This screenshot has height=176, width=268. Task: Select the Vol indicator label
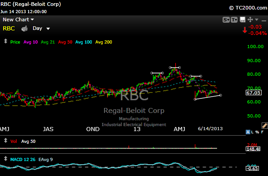14,142
